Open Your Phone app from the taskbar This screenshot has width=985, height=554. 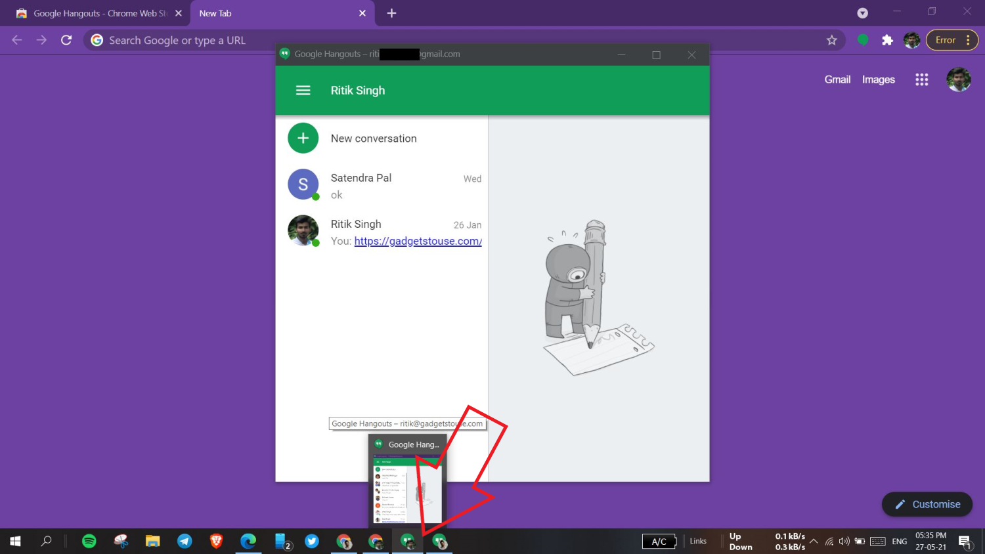[282, 541]
